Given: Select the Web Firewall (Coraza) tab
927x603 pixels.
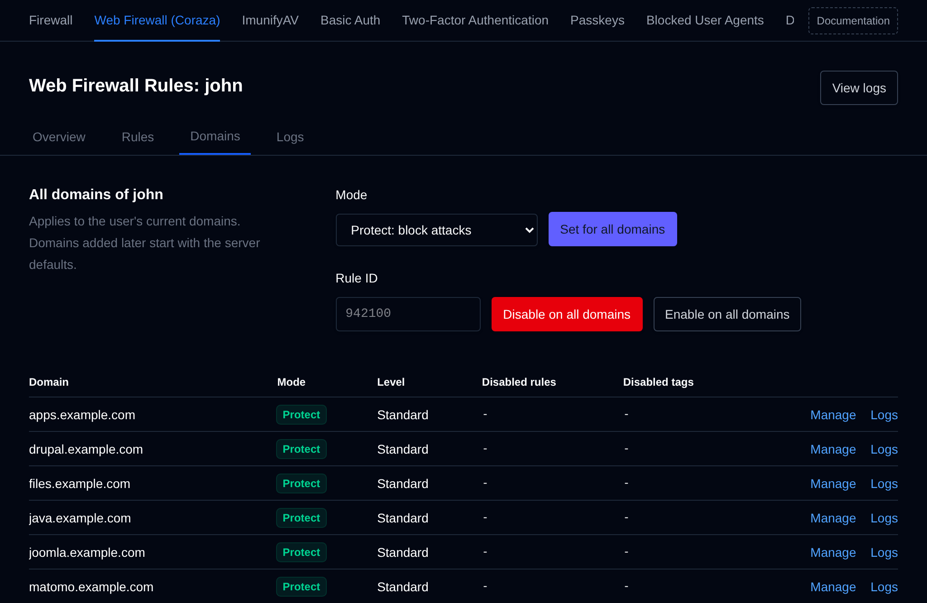Looking at the screenshot, I should pyautogui.click(x=157, y=20).
